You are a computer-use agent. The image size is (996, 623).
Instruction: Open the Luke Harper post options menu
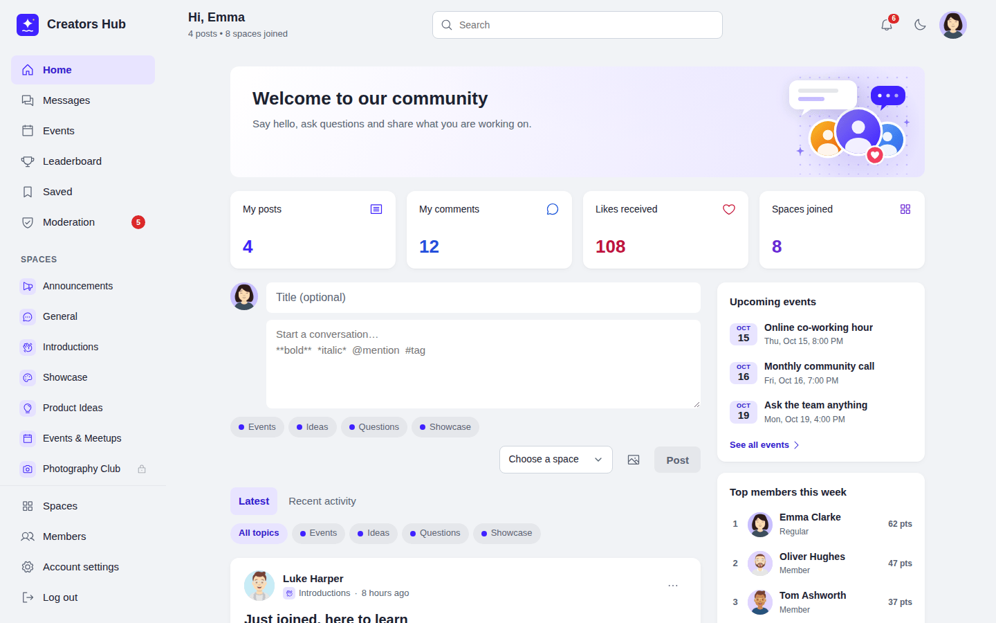tap(673, 586)
